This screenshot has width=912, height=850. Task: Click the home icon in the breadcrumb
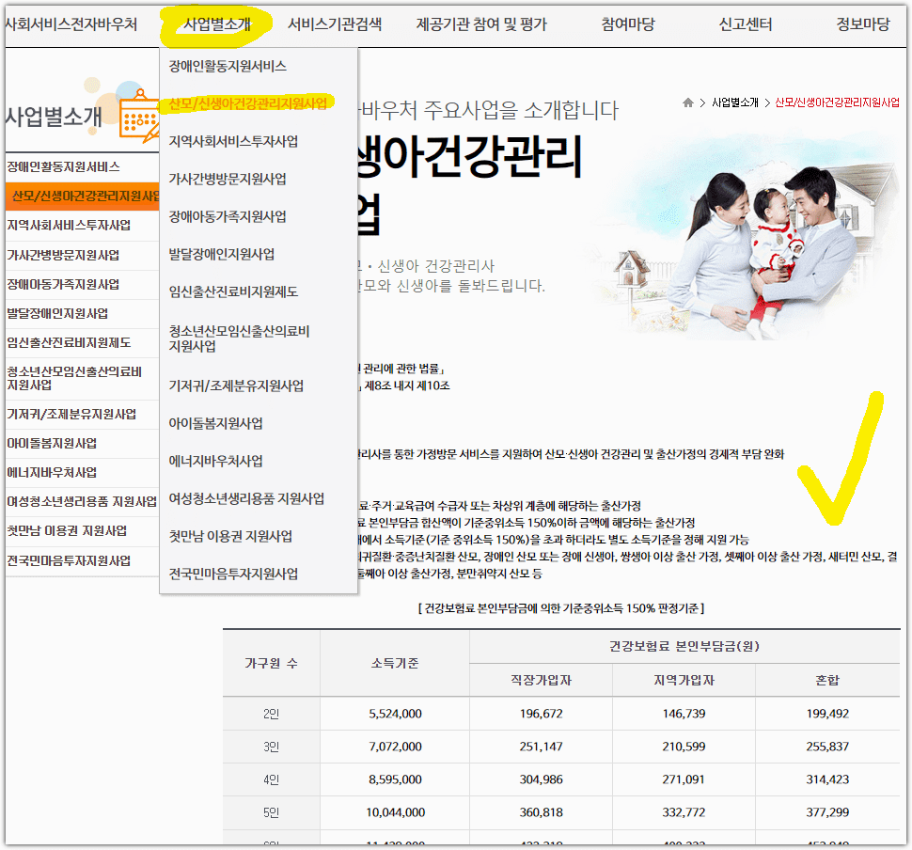686,103
